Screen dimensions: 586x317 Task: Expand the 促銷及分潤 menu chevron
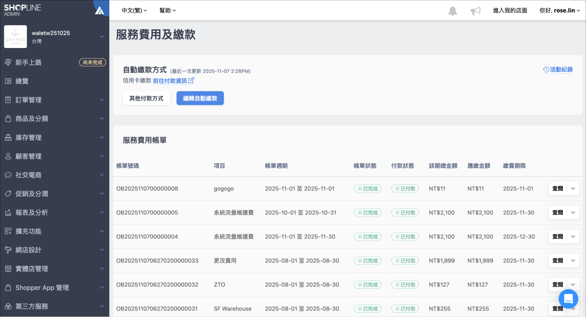click(x=102, y=194)
